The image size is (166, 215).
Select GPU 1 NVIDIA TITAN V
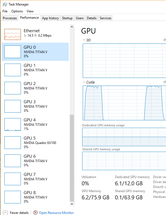pyautogui.click(x=35, y=70)
